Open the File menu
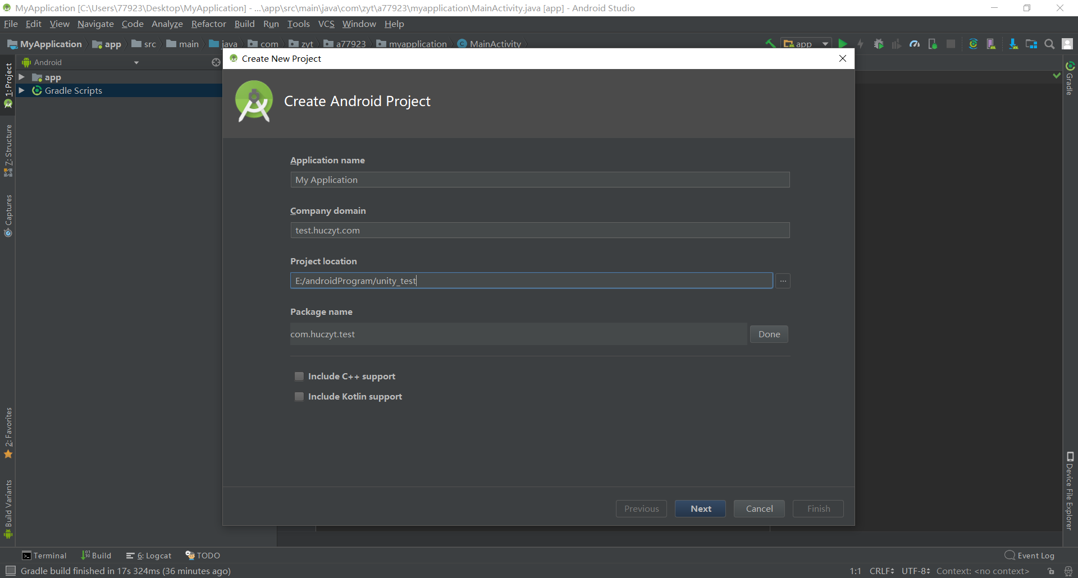Viewport: 1078px width, 578px height. 11,24
